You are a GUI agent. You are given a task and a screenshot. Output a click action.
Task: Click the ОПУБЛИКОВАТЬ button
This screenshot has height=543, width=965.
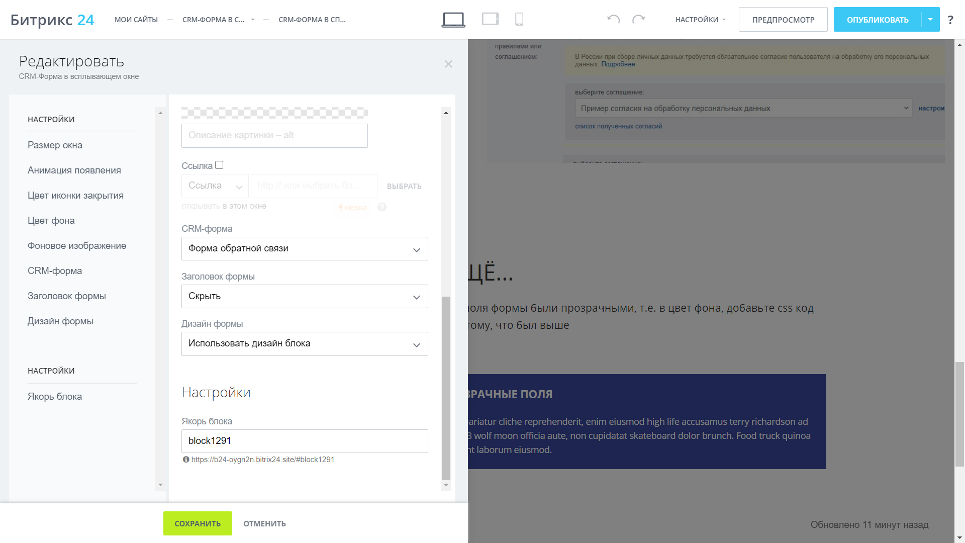[x=878, y=19]
